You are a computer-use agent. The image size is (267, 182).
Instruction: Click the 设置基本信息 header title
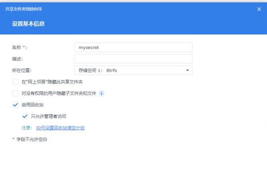pos(28,24)
